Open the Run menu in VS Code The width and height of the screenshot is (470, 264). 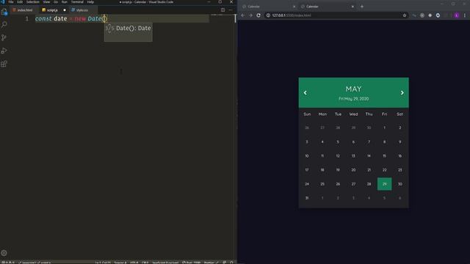pyautogui.click(x=65, y=1)
